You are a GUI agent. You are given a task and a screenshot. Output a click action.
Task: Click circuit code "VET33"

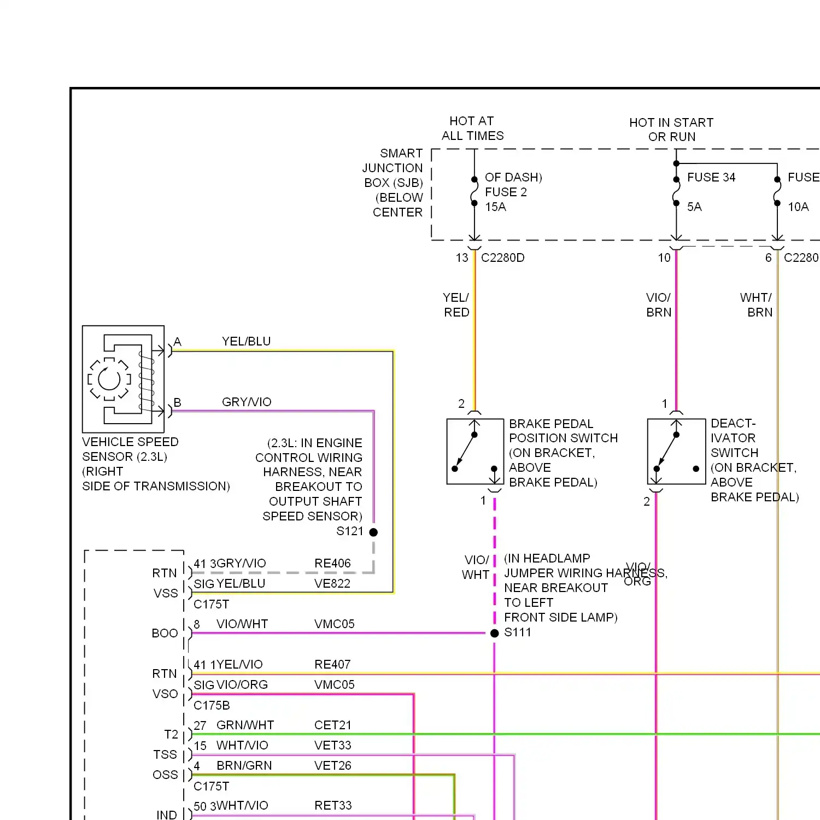333,745
